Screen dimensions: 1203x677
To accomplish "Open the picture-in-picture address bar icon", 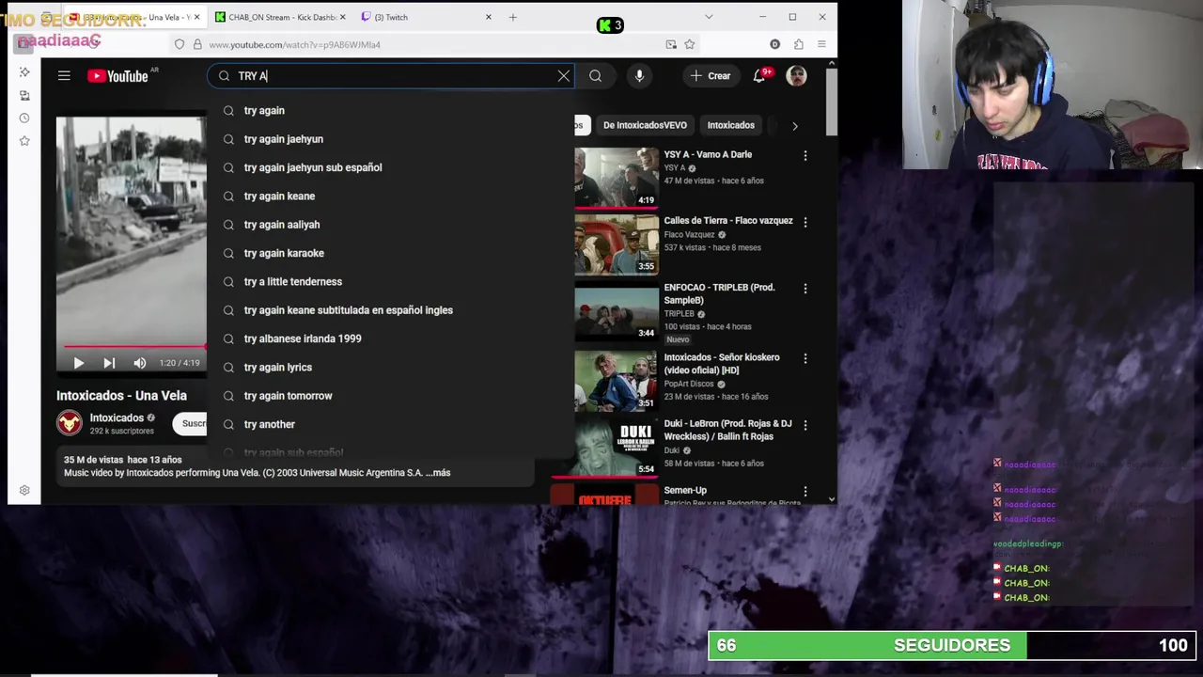I will [x=671, y=44].
